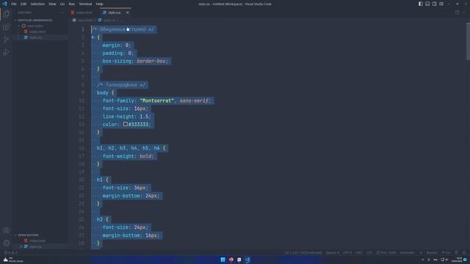This screenshot has width=470, height=264.
Task: Click the "Montserrat" string in code
Action: [x=156, y=100]
